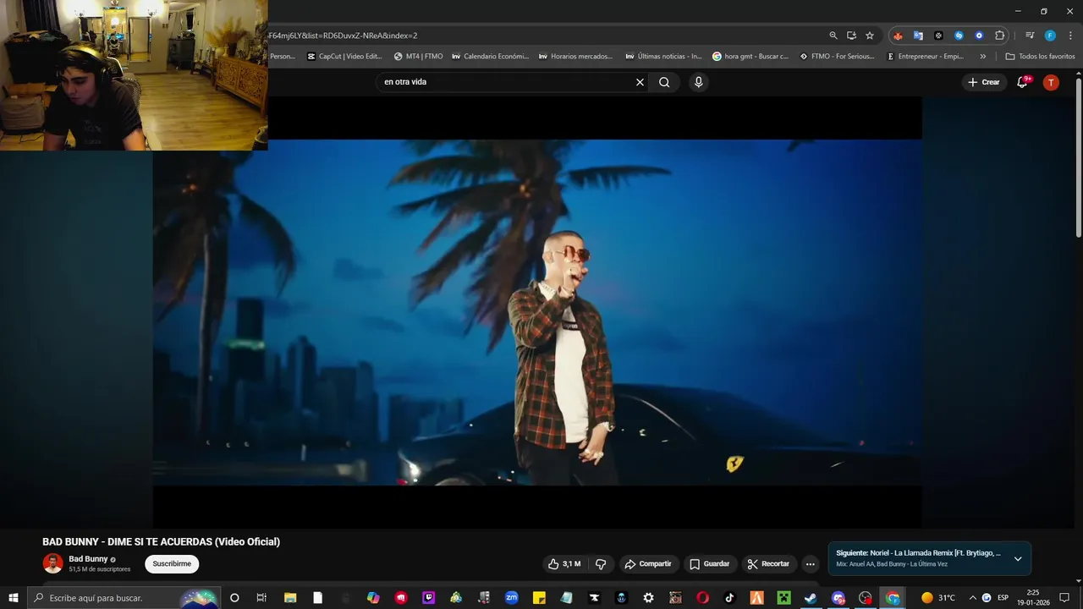Clip the video with Recortar
This screenshot has height=609, width=1083.
tap(768, 564)
